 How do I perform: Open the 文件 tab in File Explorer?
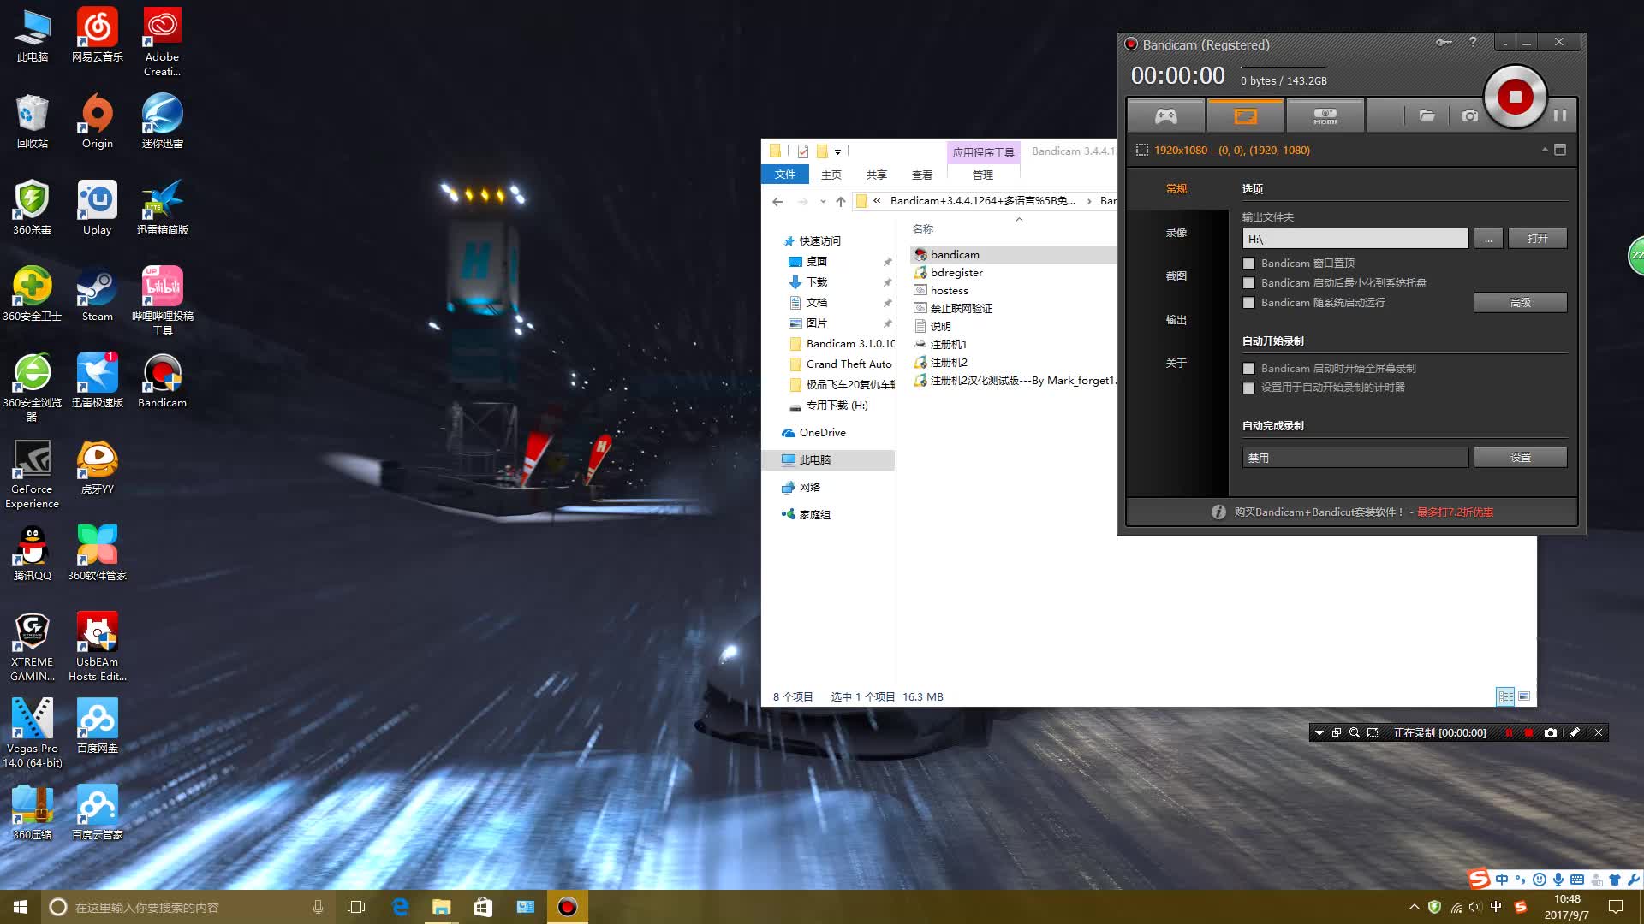(785, 175)
